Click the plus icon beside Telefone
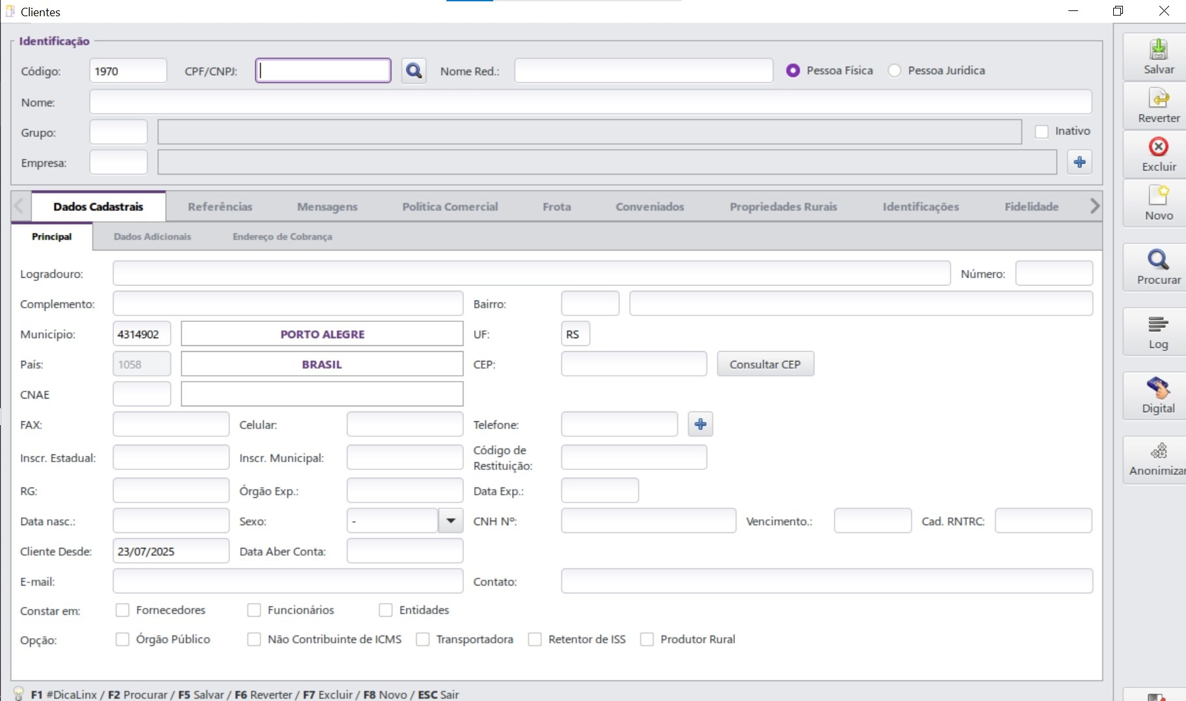Image resolution: width=1186 pixels, height=701 pixels. 700,424
